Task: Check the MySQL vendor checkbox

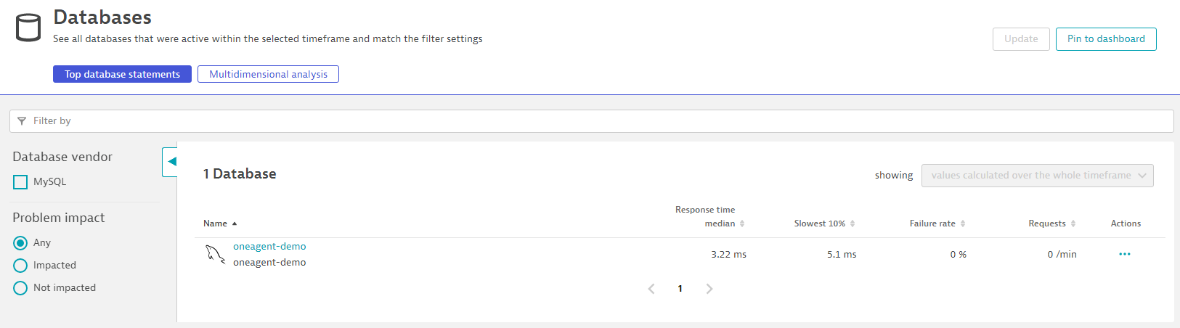Action: coord(20,182)
